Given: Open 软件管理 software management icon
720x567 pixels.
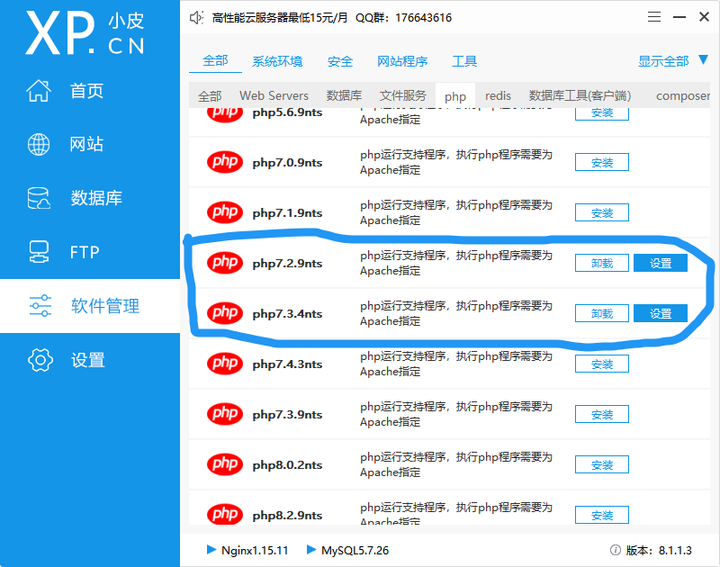Looking at the screenshot, I should coord(40,306).
